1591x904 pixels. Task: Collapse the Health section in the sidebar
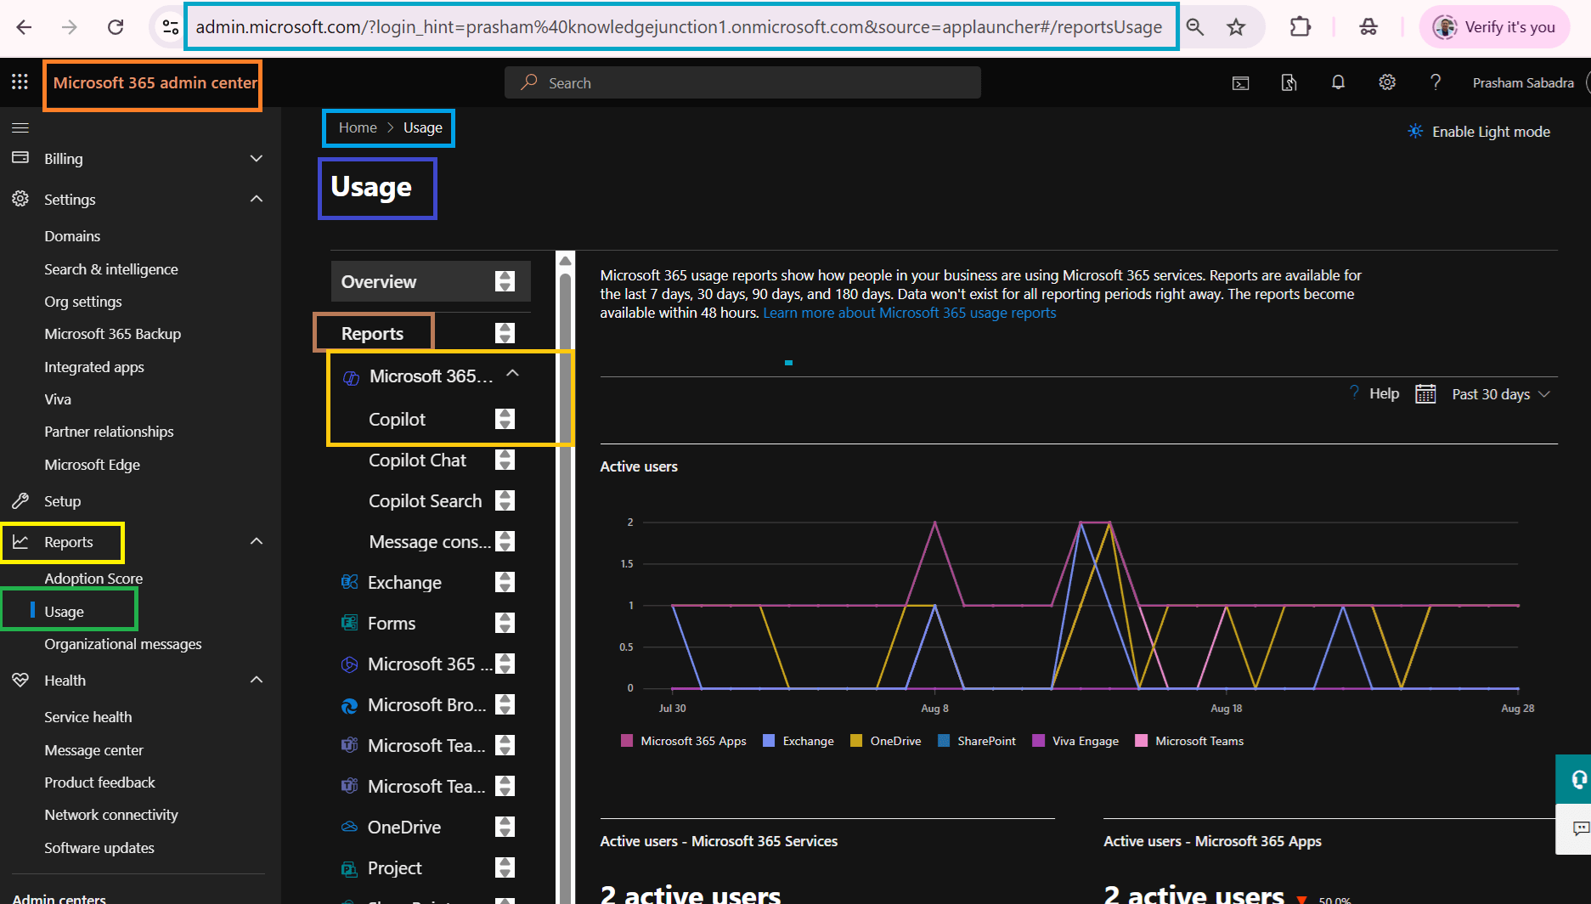click(x=257, y=680)
